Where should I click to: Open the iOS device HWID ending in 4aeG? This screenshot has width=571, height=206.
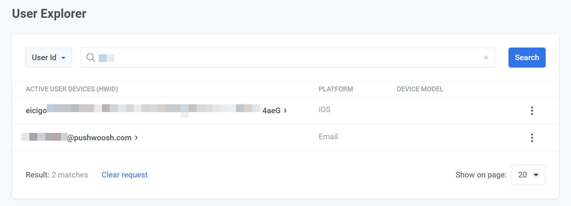pos(153,110)
